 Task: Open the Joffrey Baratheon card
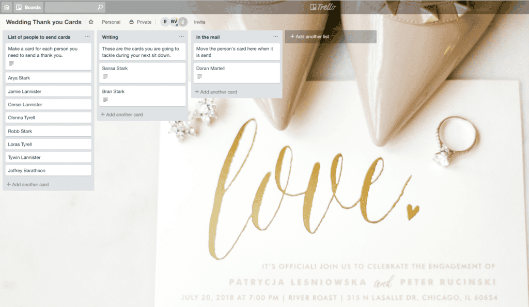[x=48, y=170]
